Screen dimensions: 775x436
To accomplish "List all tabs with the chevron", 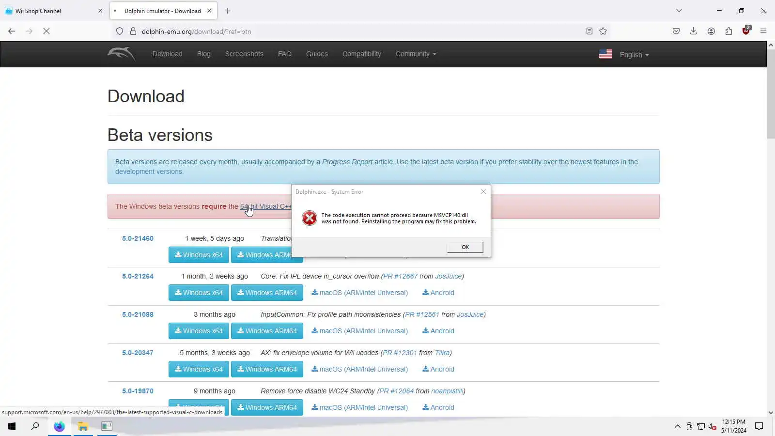I will click(679, 11).
